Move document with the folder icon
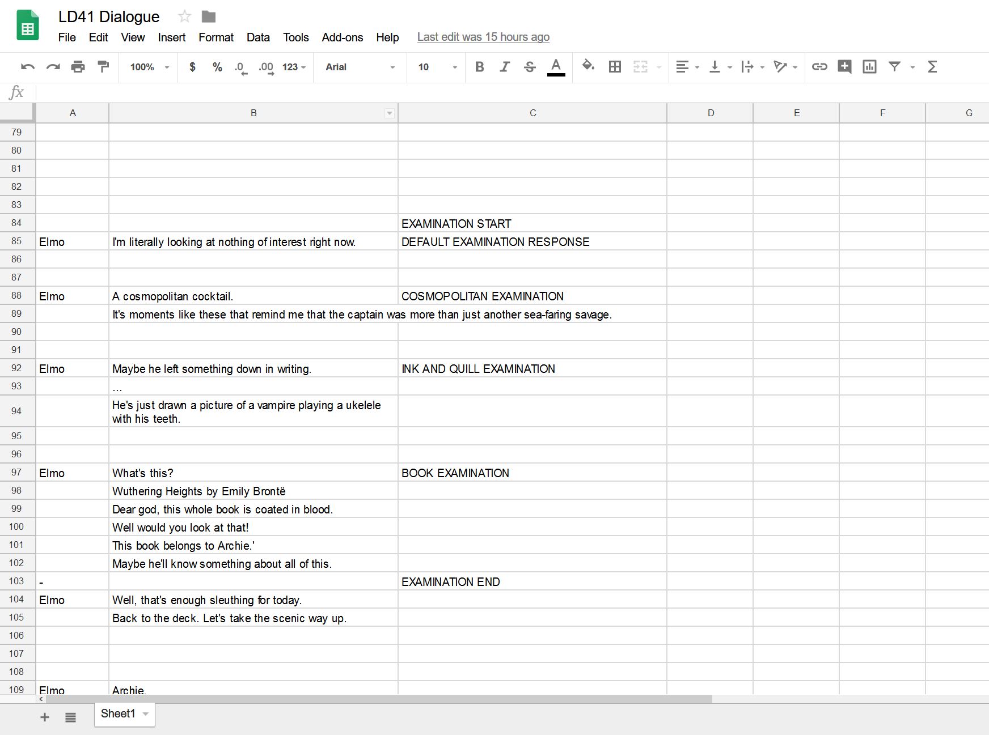This screenshot has width=989, height=735. (209, 16)
